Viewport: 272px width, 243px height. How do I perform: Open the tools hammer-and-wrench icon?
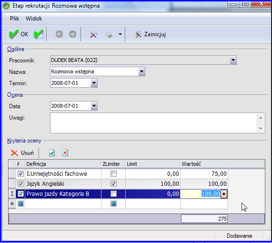coord(94,34)
